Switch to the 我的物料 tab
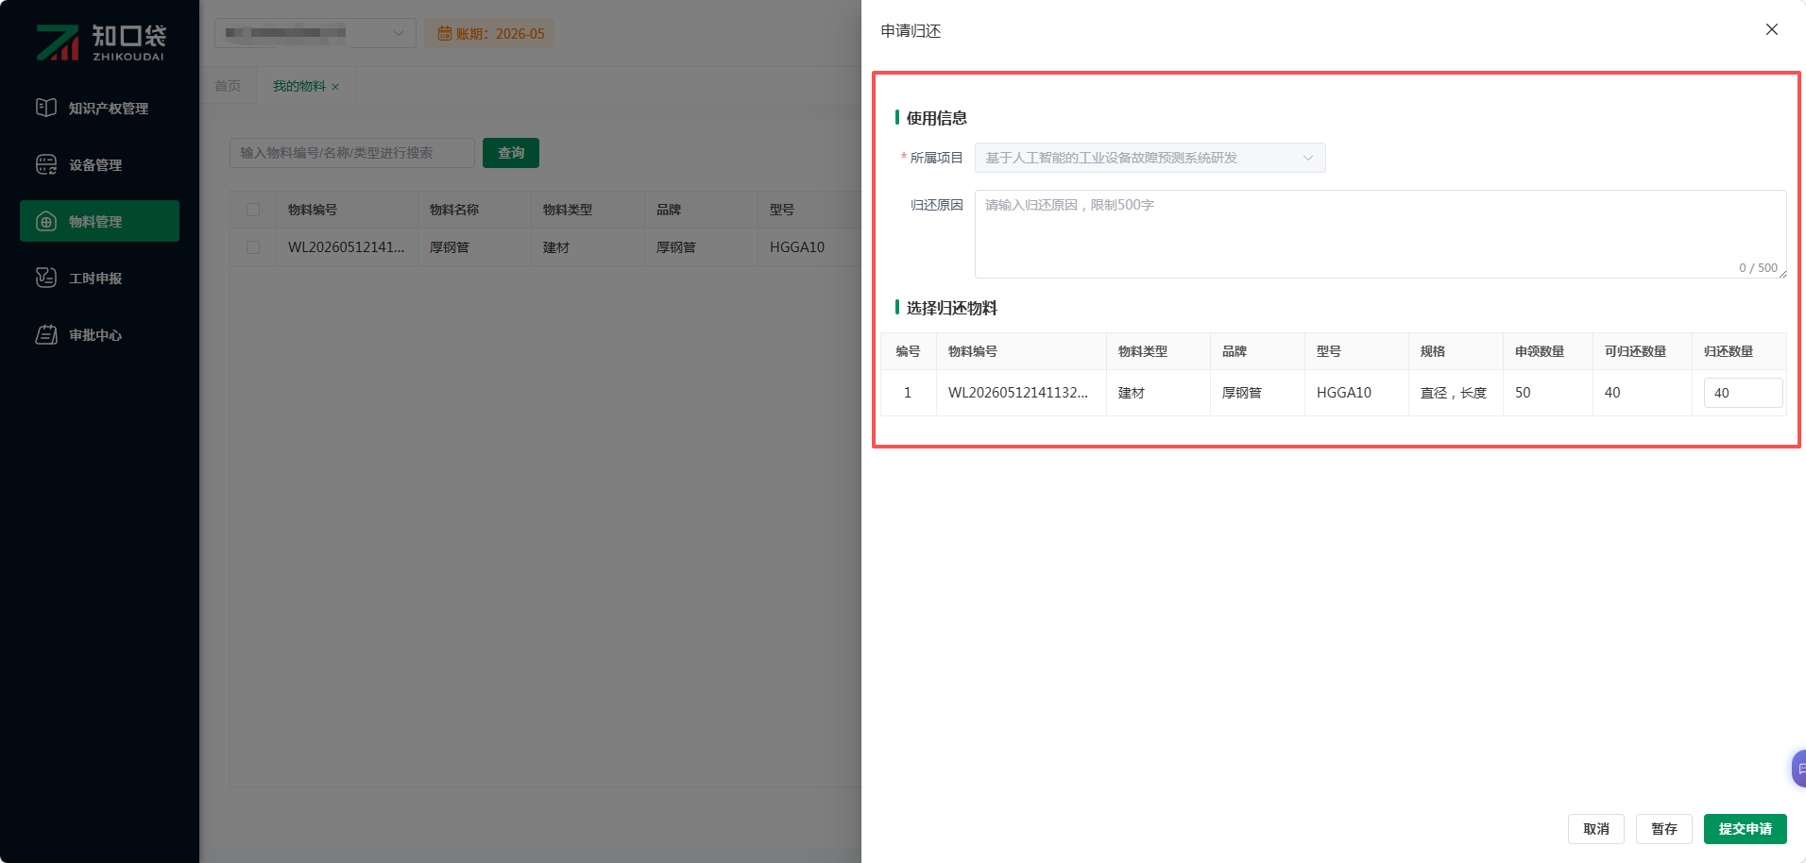1806x863 pixels. click(298, 86)
